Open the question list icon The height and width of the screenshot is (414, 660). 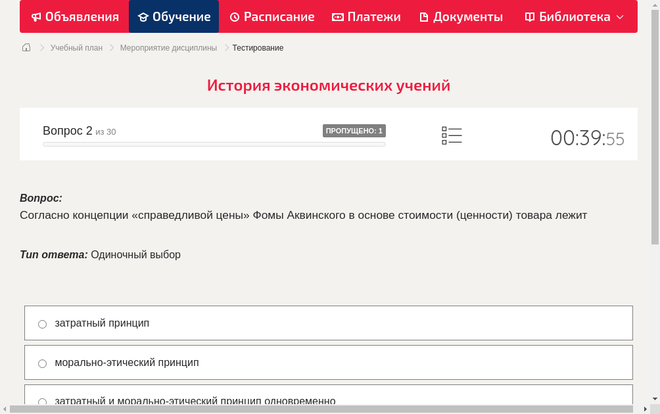(x=452, y=136)
